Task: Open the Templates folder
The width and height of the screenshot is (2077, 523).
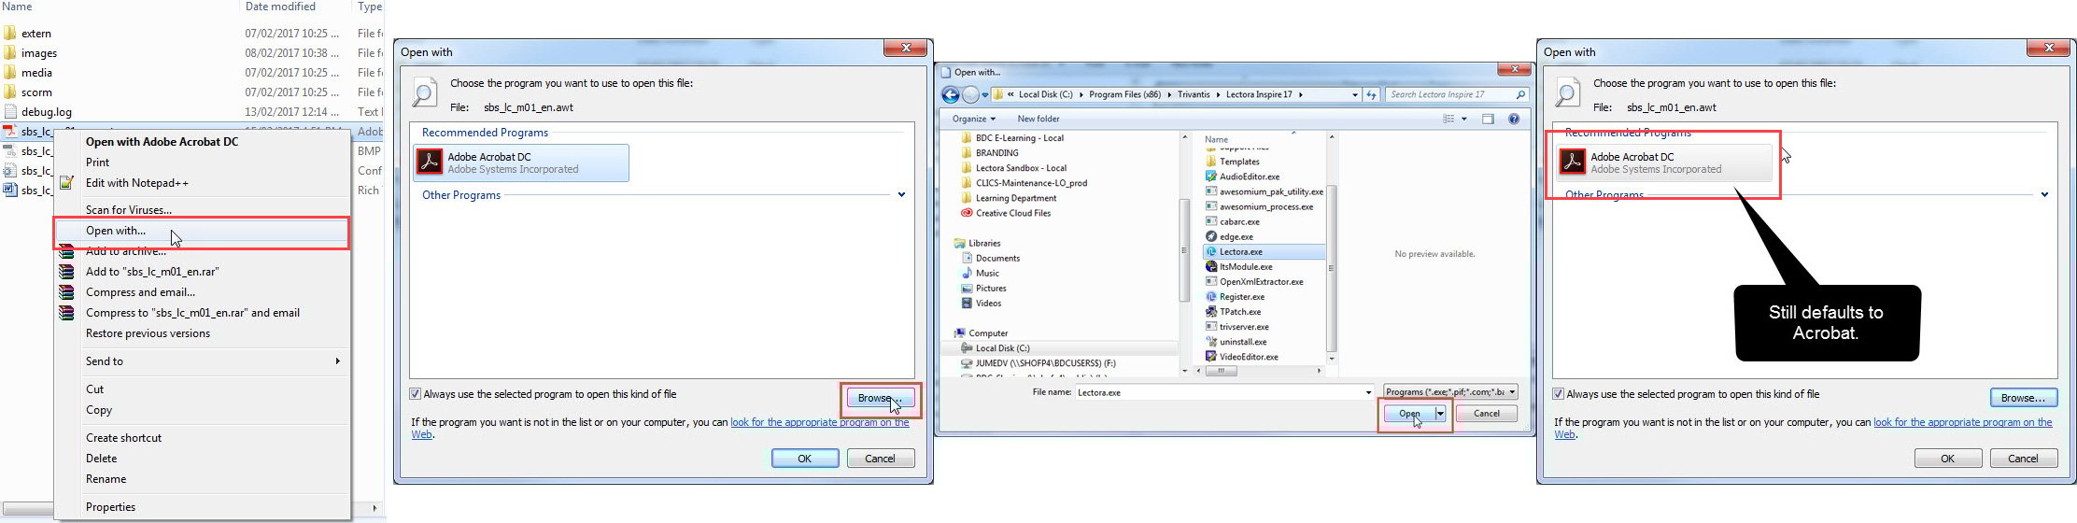Action: [1239, 162]
